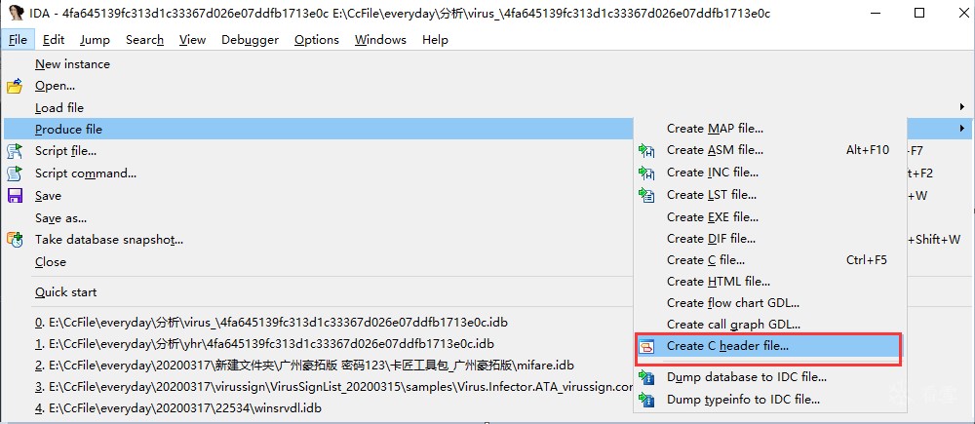This screenshot has height=424, width=975.
Task: Open the Jump menu
Action: (95, 40)
